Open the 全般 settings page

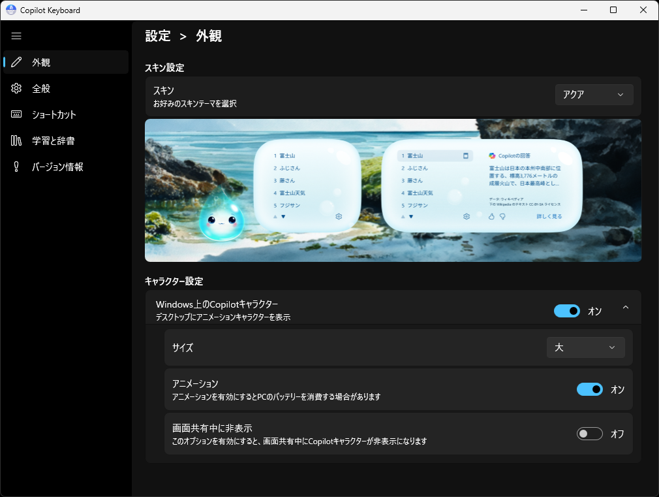coord(66,88)
